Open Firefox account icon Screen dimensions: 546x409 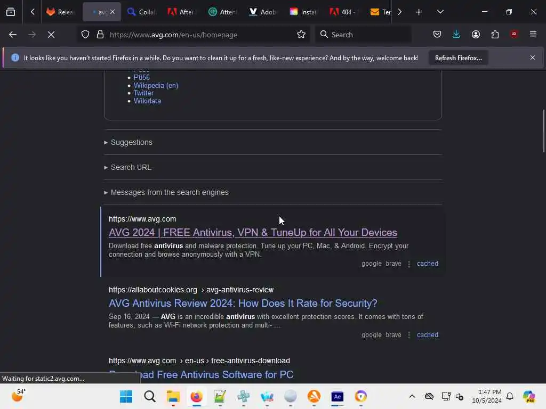476,35
